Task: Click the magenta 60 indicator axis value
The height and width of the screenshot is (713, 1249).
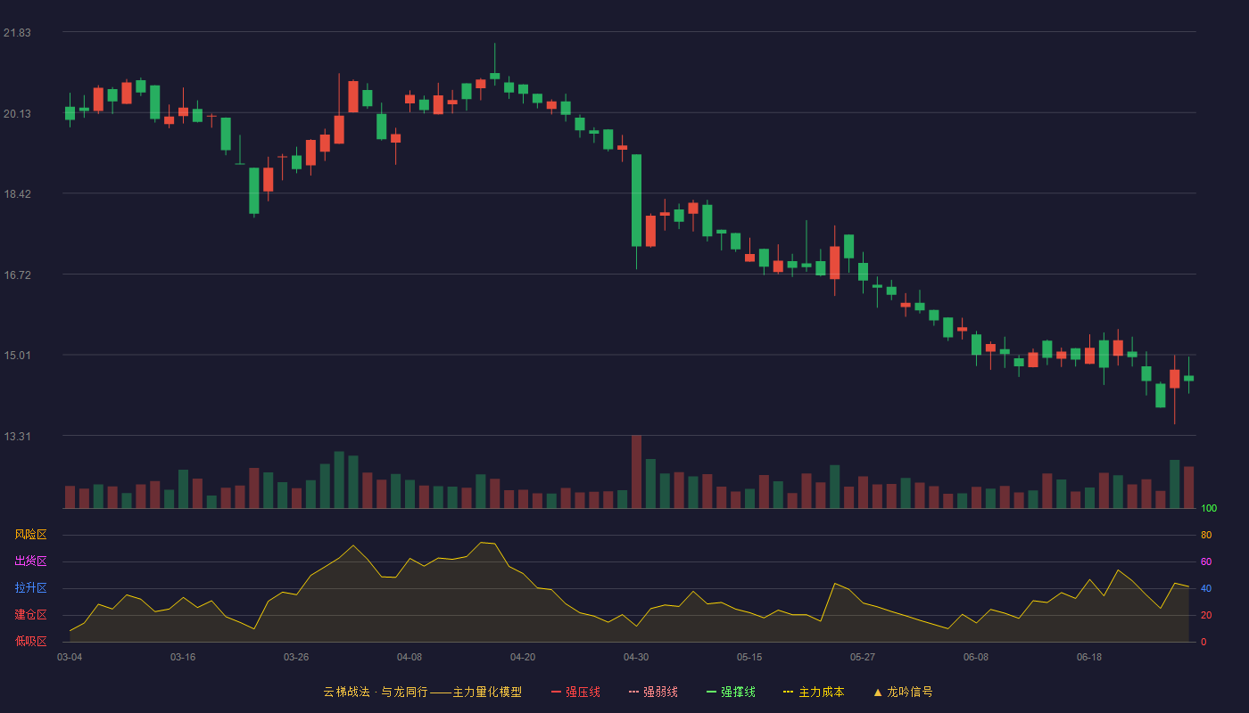Action: coord(1206,561)
